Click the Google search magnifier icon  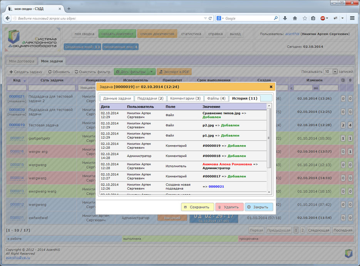(276, 18)
